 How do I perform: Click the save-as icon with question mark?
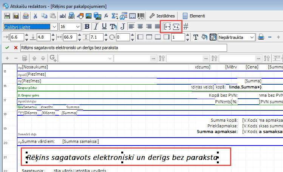point(16,16)
